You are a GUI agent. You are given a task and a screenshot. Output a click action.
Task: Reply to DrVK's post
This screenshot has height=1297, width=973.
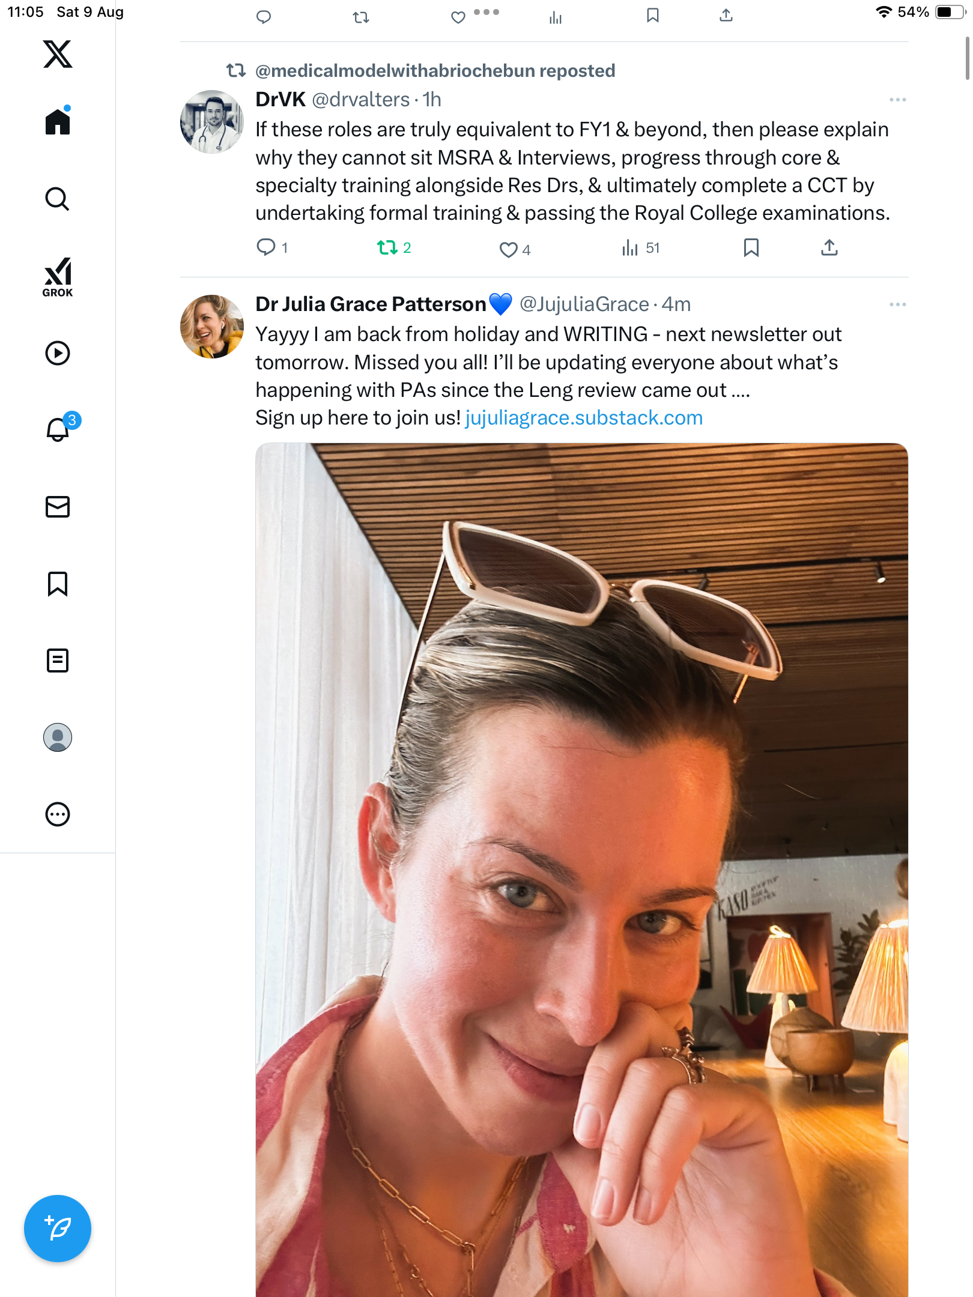pos(265,247)
